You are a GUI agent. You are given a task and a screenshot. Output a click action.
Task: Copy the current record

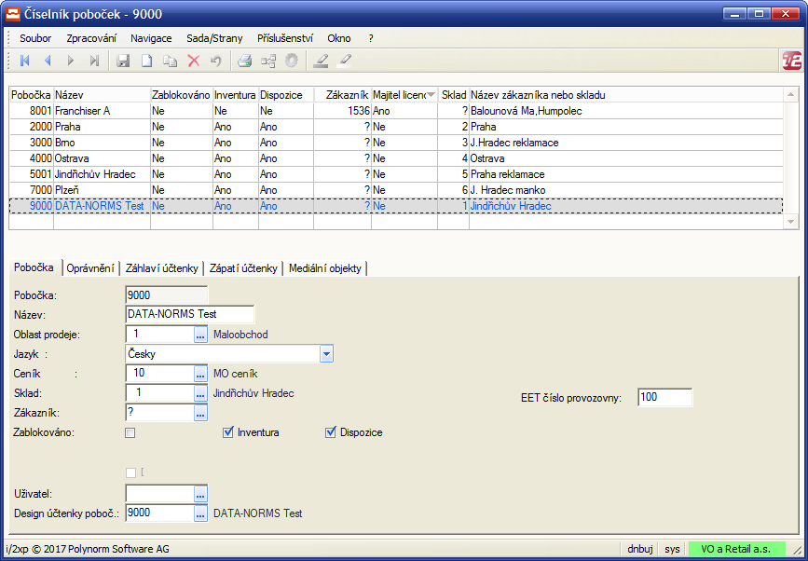170,61
